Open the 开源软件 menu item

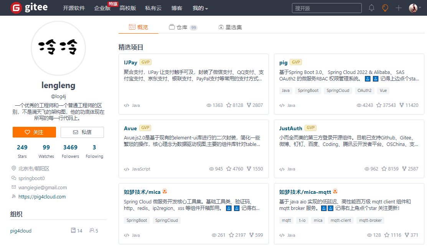tap(74, 8)
